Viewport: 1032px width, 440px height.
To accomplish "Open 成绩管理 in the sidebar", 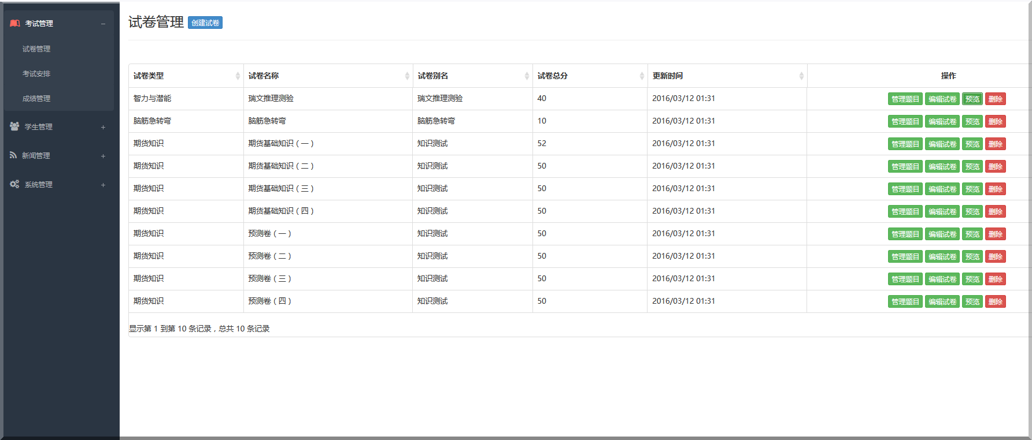I will click(x=36, y=99).
